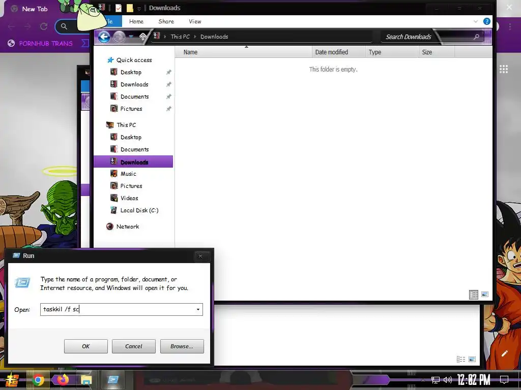Click the pin icon beside Quick access Downloads
Image resolution: width=521 pixels, height=390 pixels.
tap(169, 85)
